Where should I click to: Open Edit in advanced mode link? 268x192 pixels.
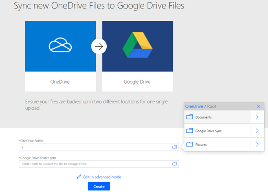click(102, 177)
